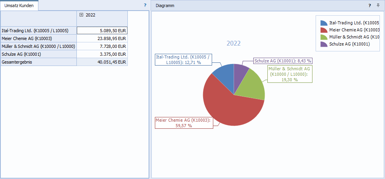Select the Müller & Schmidt AG row header
Screen dimensions: 385x179
coord(38,46)
